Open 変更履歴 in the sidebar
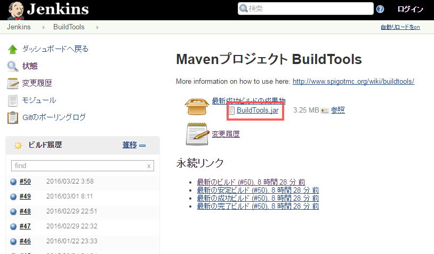The width and height of the screenshot is (434, 254). tap(37, 83)
